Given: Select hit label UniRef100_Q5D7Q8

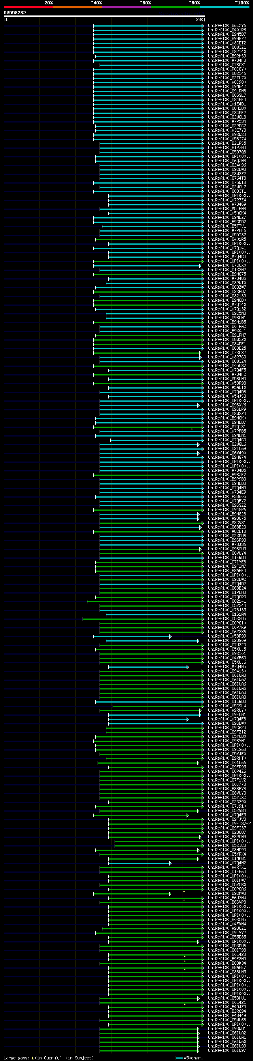Looking at the screenshot, I should click(x=227, y=152).
